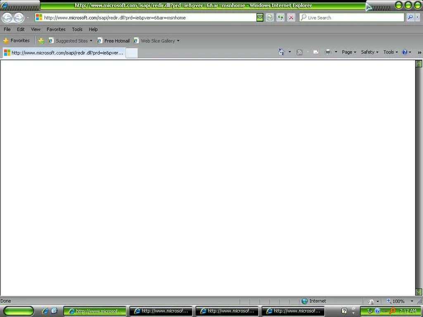Show more commands with the double chevron
Screen dimensions: 423x317
(x=420, y=52)
